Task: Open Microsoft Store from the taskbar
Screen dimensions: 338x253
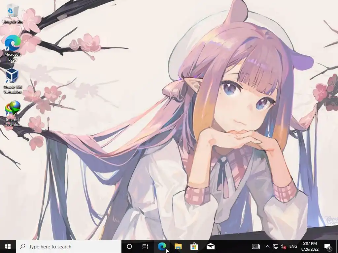Action: click(x=194, y=246)
